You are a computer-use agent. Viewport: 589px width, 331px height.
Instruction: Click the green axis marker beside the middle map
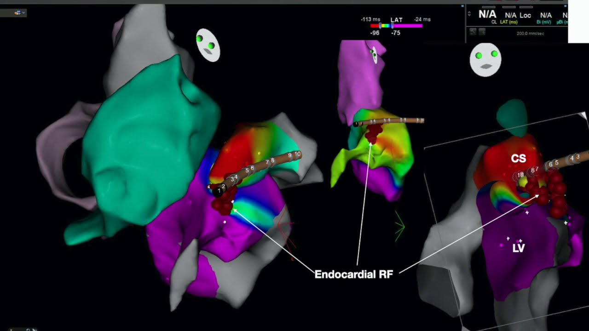[x=399, y=226]
